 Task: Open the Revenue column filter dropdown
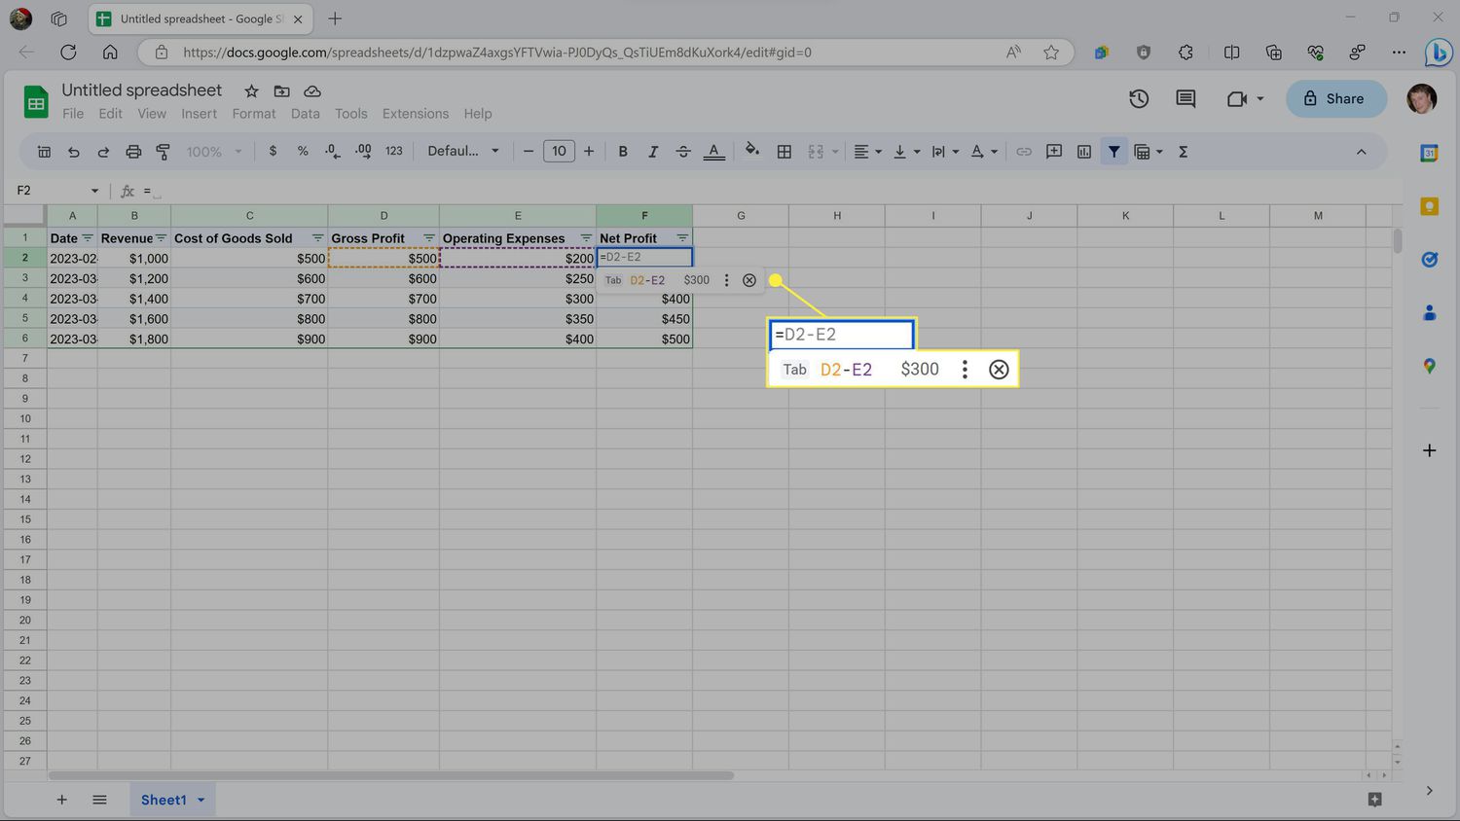(162, 238)
